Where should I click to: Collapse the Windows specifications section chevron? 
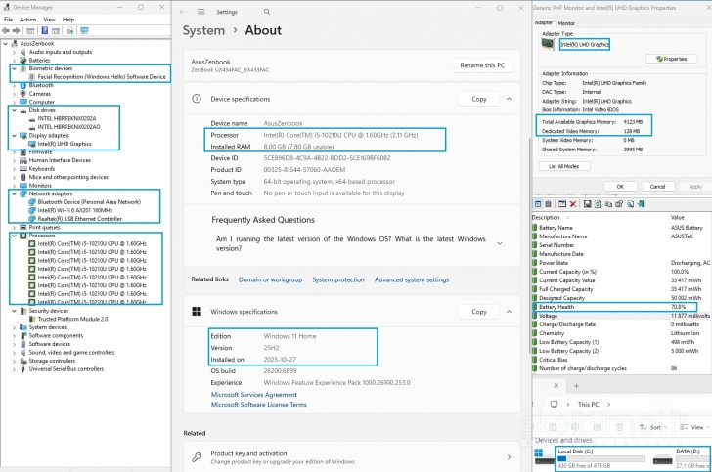point(510,311)
